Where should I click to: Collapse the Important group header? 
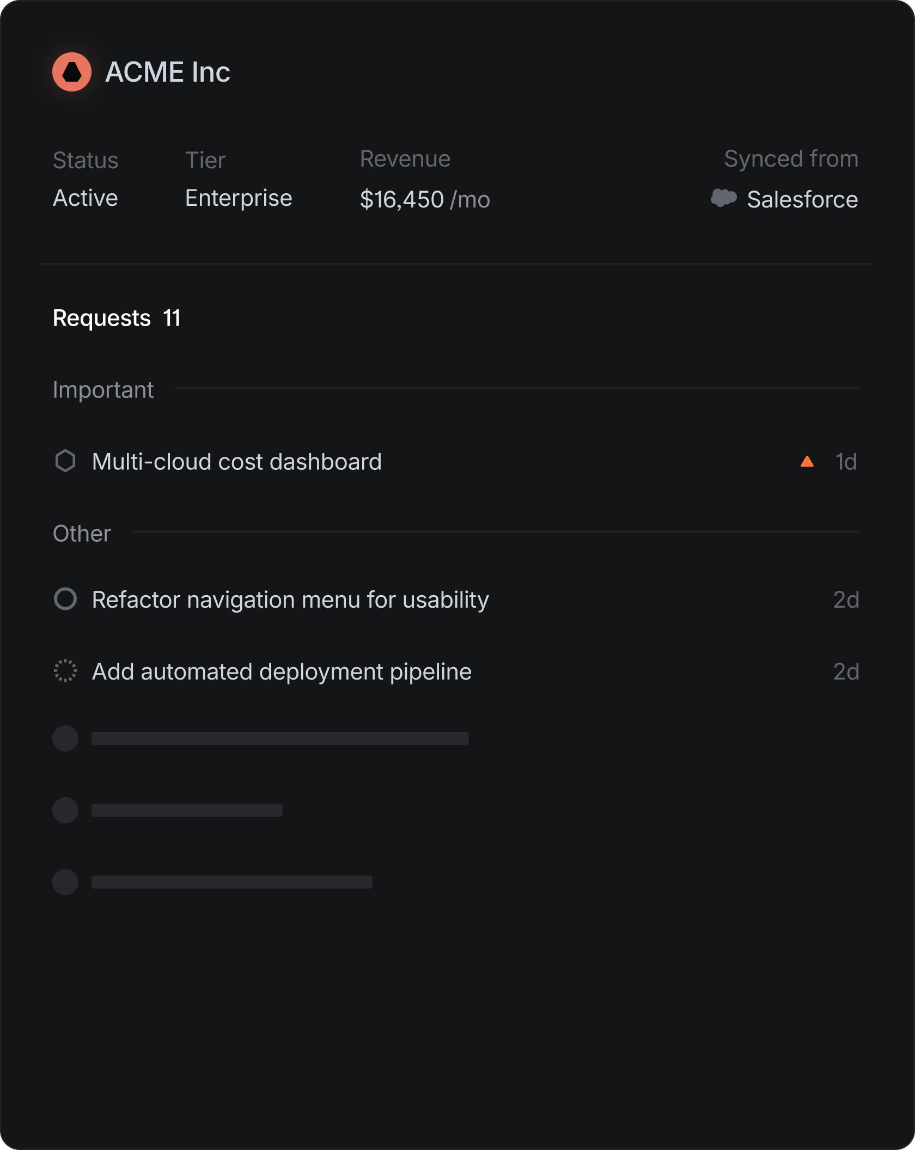pyautogui.click(x=103, y=390)
